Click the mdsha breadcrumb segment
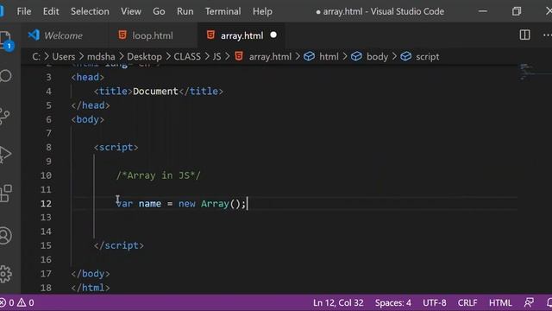 point(101,56)
